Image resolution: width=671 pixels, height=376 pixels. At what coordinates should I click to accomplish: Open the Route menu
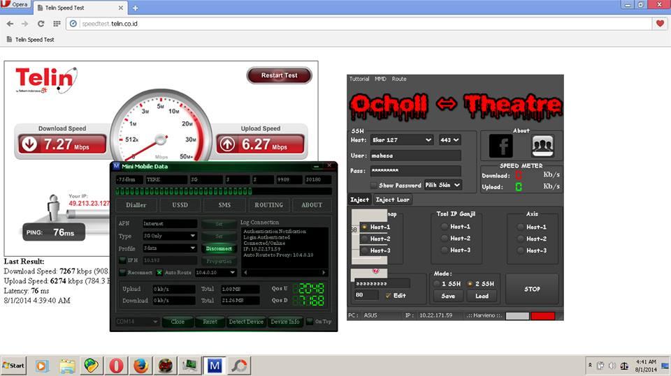pyautogui.click(x=399, y=79)
